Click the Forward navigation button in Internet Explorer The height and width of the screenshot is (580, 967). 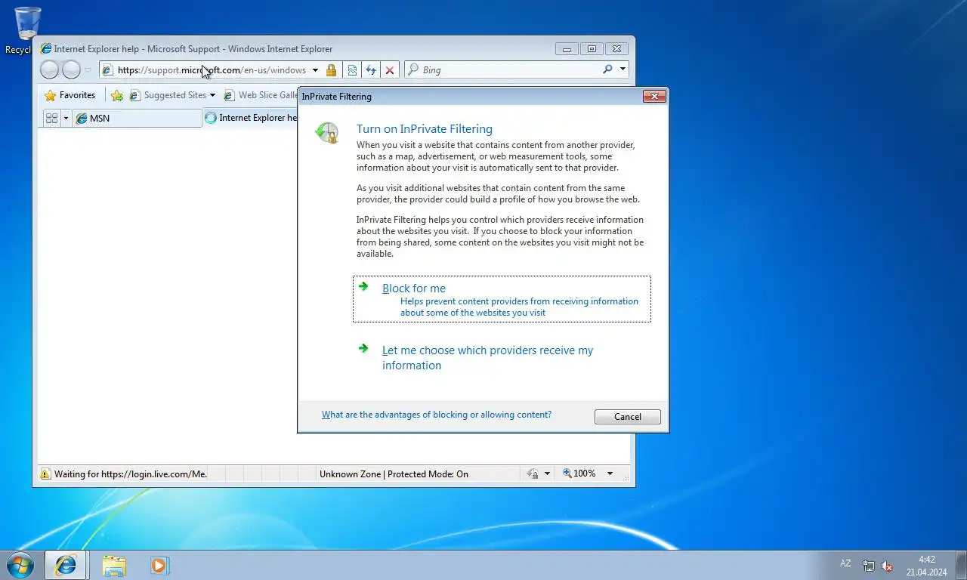tap(71, 70)
